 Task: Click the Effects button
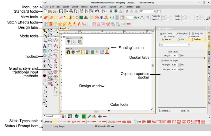165,111
